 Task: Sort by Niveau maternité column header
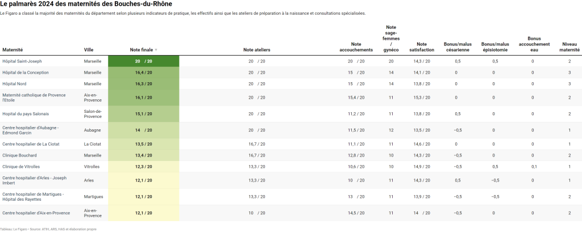click(569, 47)
